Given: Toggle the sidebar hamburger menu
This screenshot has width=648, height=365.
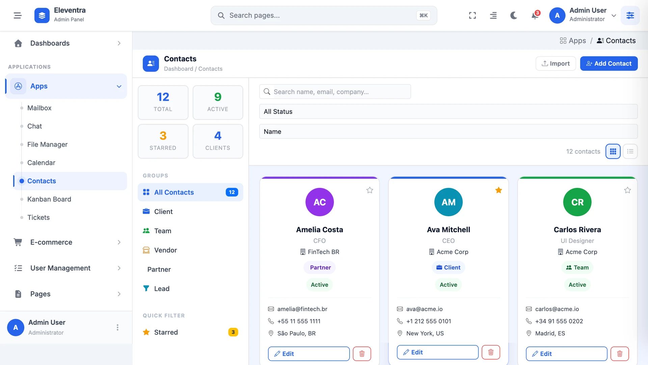Looking at the screenshot, I should point(18,16).
